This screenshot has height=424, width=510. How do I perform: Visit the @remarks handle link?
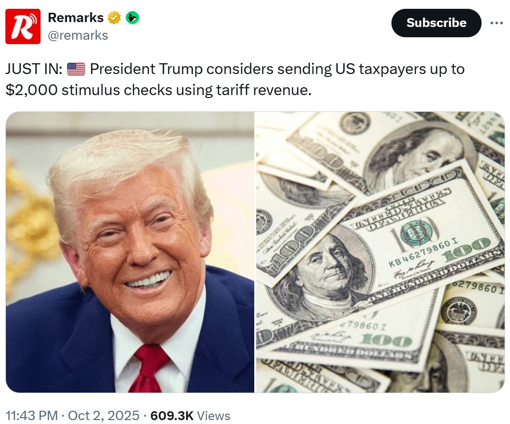coord(78,35)
